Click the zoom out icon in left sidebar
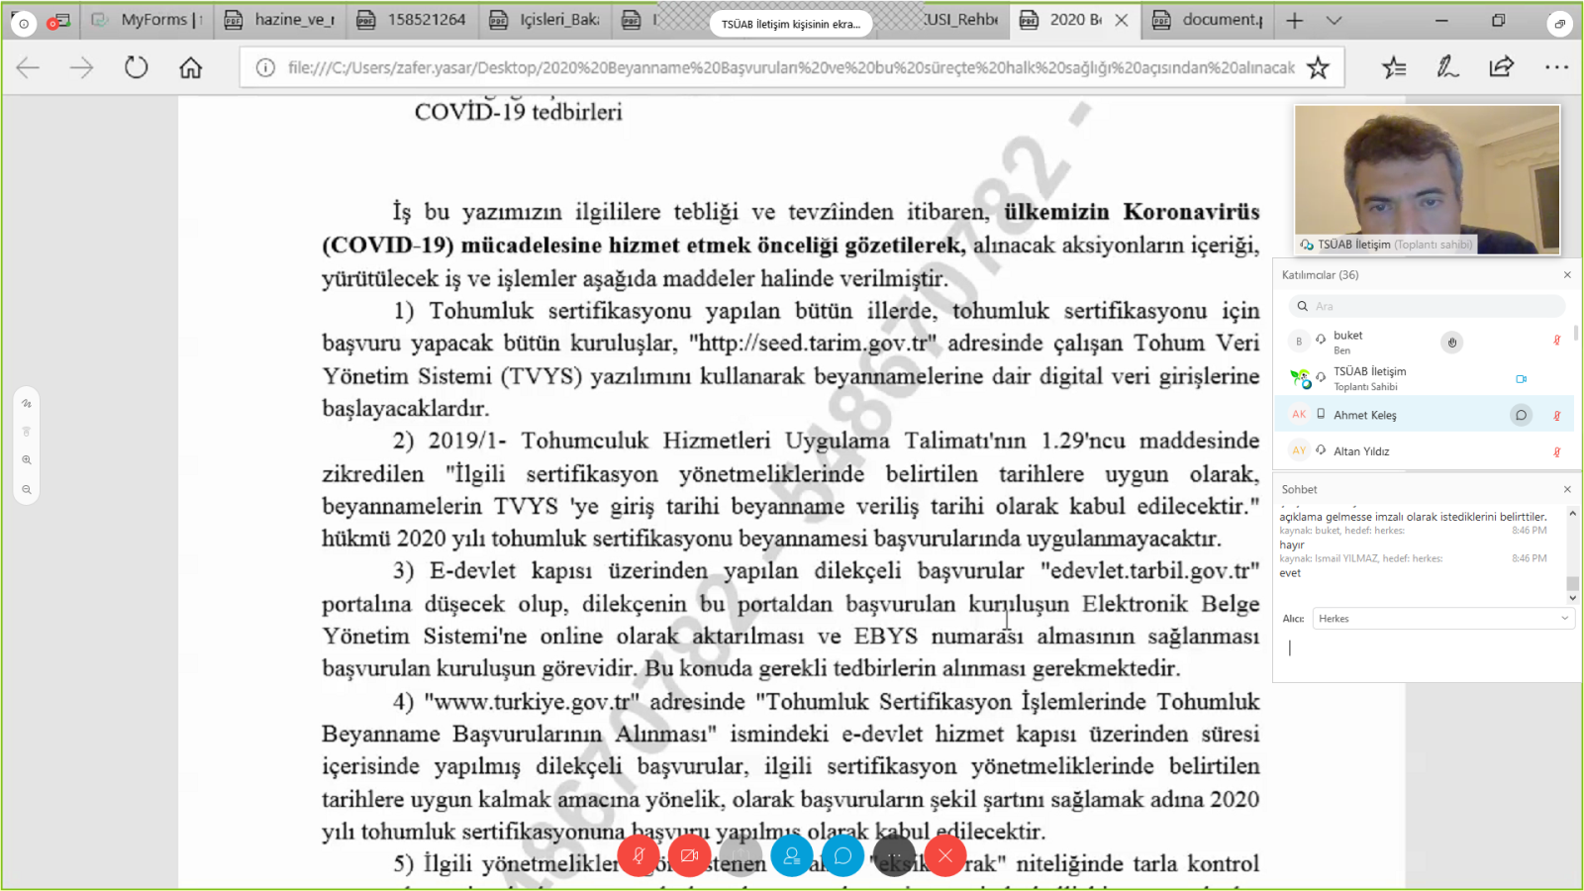Image resolution: width=1584 pixels, height=891 pixels. coord(27,490)
